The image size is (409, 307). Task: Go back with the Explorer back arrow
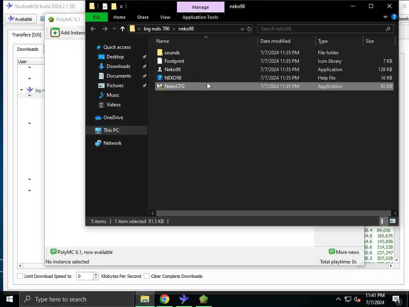(x=93, y=29)
